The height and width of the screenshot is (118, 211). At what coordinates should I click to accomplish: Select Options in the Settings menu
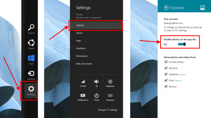(x=96, y=25)
